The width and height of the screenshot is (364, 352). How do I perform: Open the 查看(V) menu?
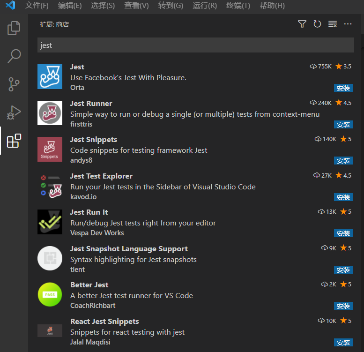tap(136, 5)
